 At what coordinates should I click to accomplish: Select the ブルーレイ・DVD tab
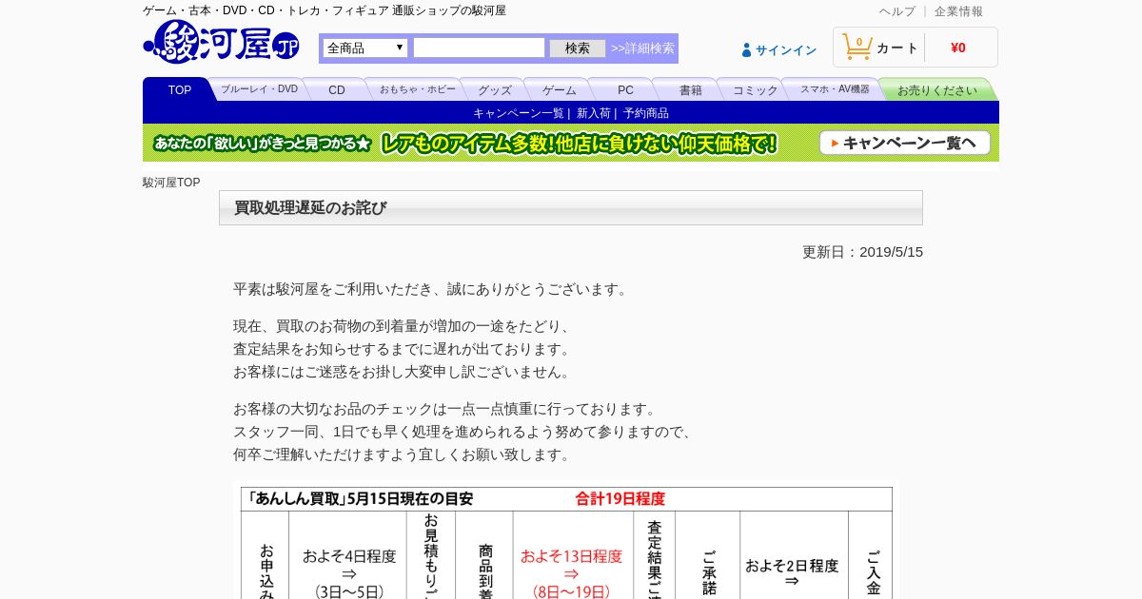tap(259, 89)
